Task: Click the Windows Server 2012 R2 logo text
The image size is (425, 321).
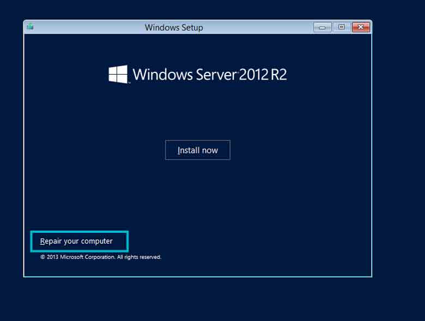Action: [x=210, y=75]
